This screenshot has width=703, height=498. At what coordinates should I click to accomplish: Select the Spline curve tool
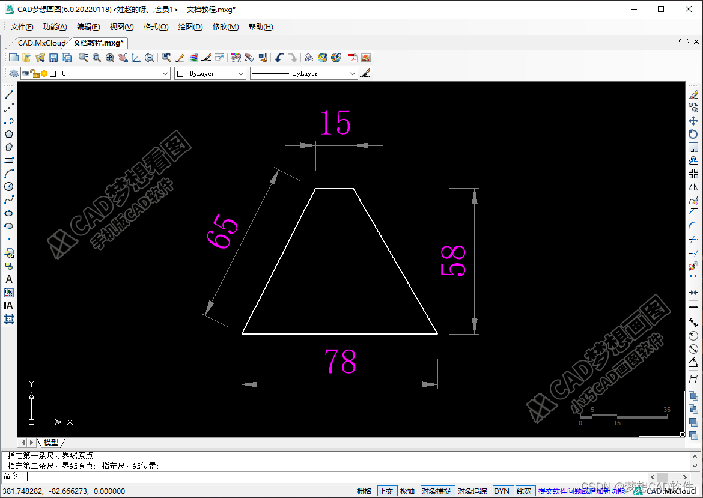pyautogui.click(x=9, y=200)
